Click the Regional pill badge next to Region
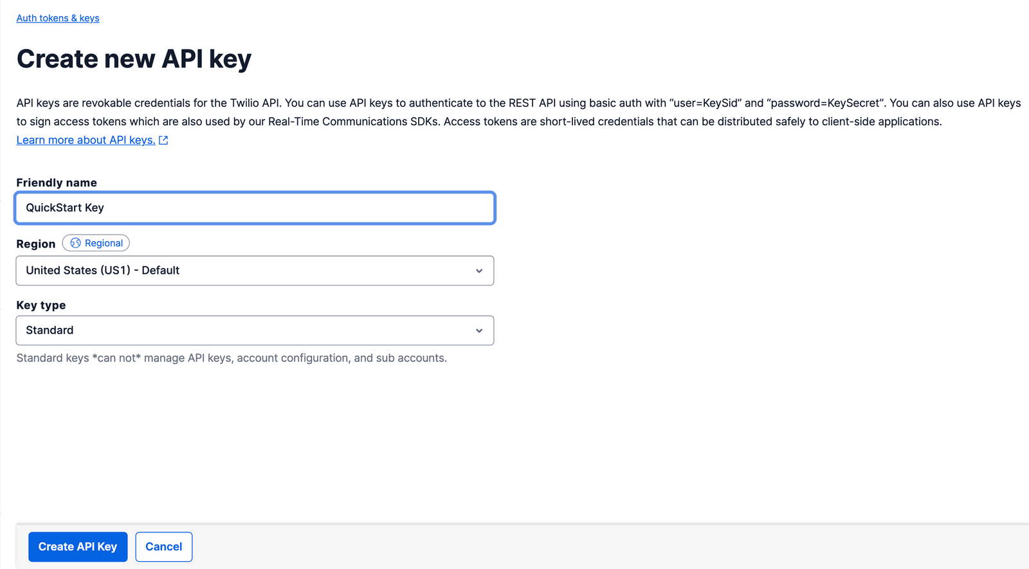The height and width of the screenshot is (569, 1029). coord(96,243)
